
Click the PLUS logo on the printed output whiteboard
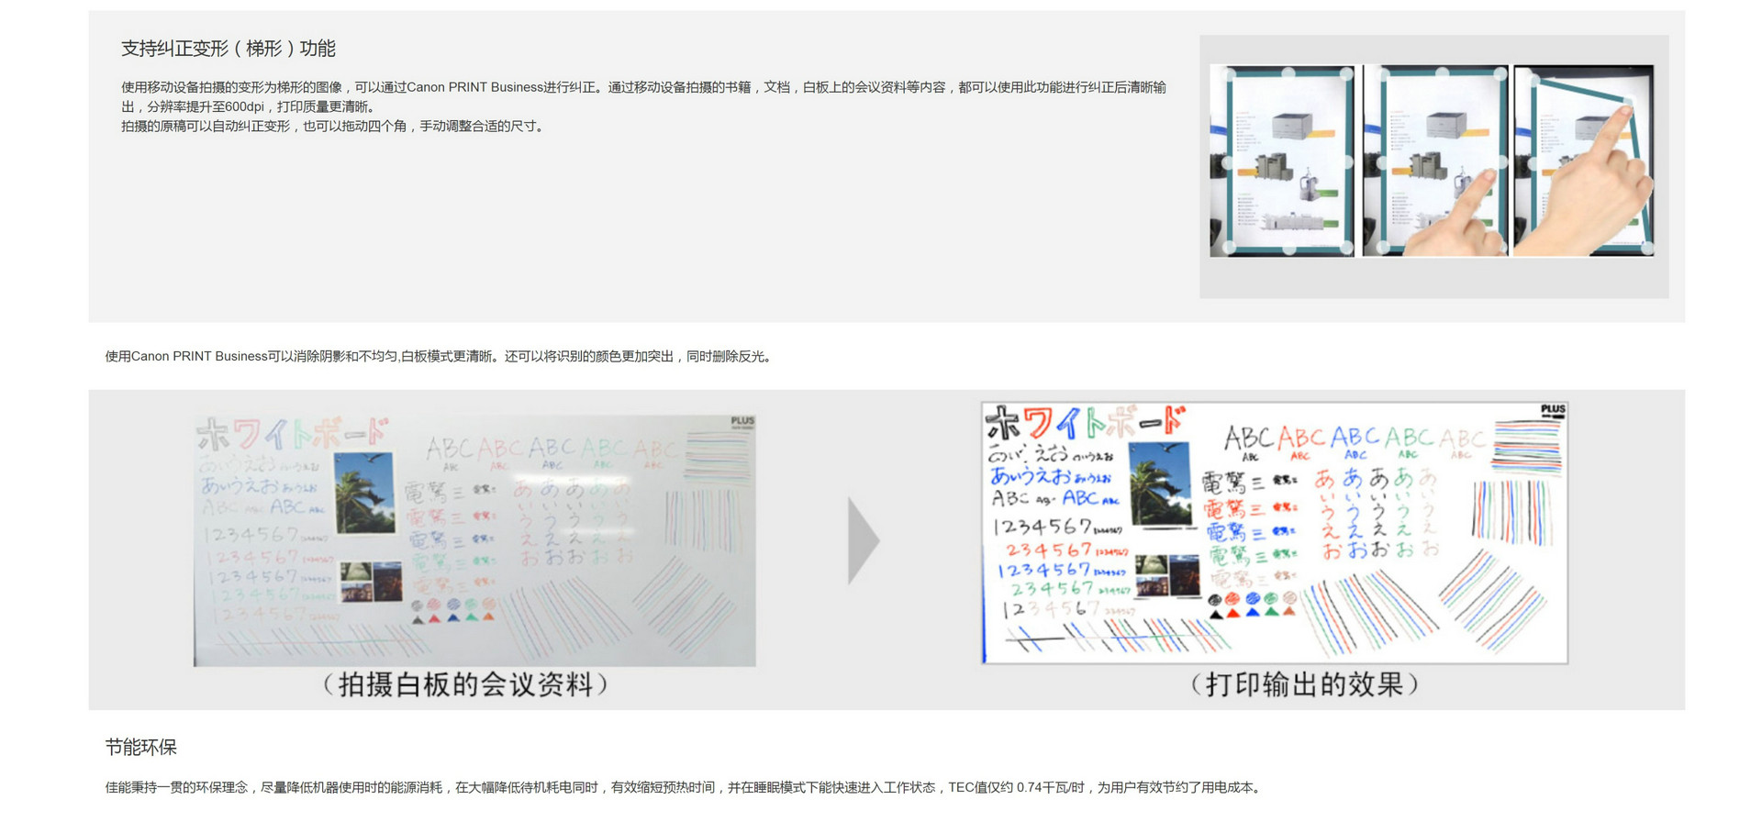tap(1553, 410)
